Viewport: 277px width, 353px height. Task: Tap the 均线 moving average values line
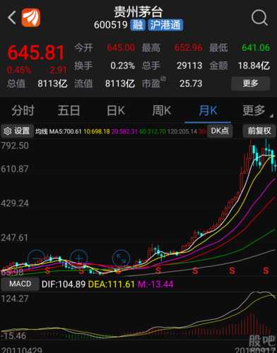coord(120,131)
